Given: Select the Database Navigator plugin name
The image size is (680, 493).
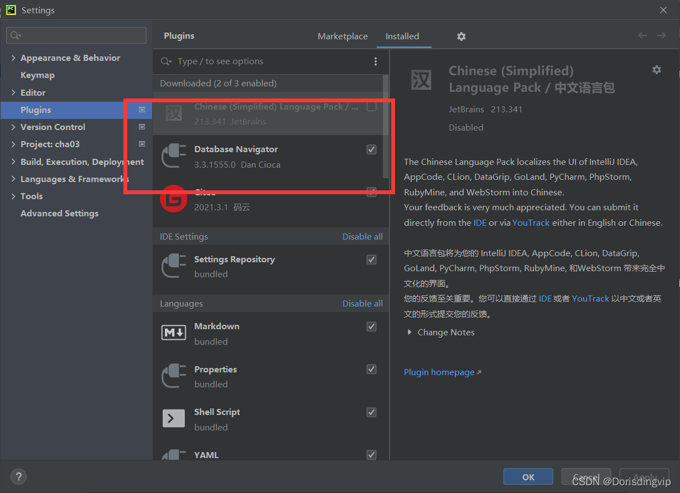Looking at the screenshot, I should pos(236,149).
